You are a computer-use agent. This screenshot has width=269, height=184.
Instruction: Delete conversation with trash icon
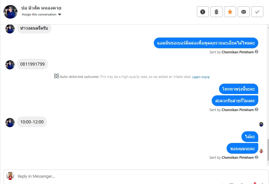(216, 12)
